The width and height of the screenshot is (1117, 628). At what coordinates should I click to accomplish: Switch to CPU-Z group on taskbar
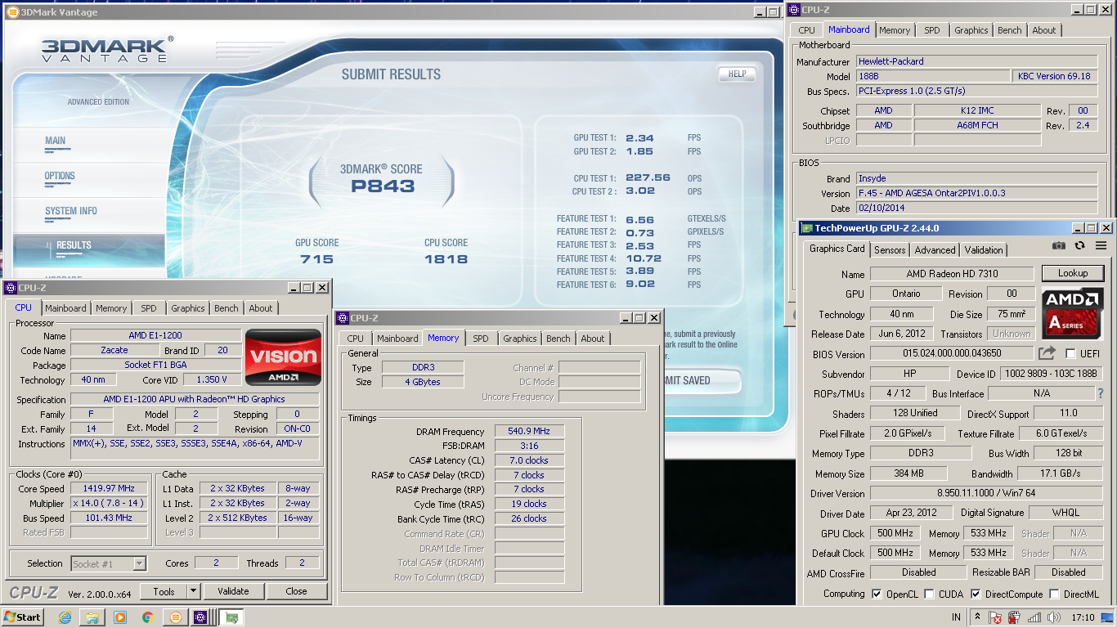[202, 617]
